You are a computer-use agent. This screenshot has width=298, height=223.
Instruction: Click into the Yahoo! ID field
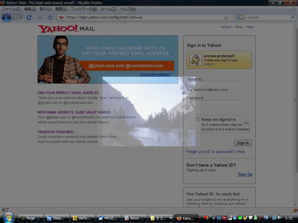click(213, 84)
